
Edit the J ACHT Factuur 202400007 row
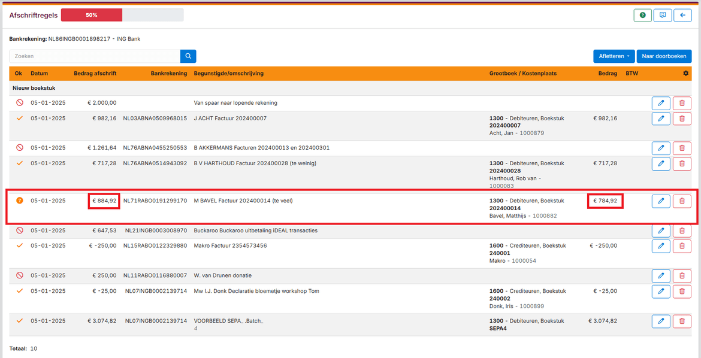coord(661,119)
